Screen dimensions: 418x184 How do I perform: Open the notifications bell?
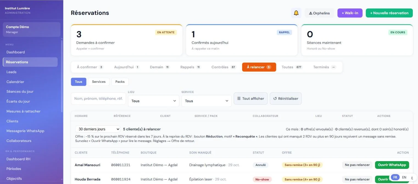(x=296, y=13)
